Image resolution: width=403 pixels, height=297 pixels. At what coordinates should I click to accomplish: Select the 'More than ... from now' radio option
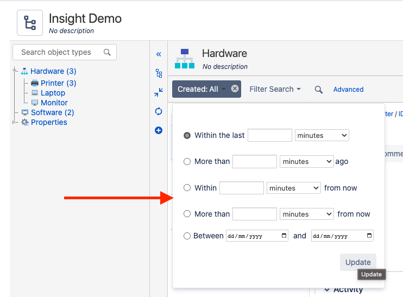coord(187,214)
